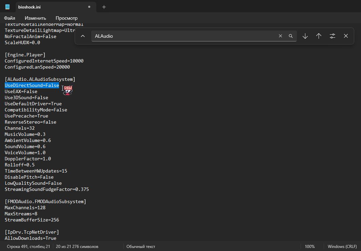Open search options sliders icon
Viewport: 361px width, 251px height.
tap(332, 36)
